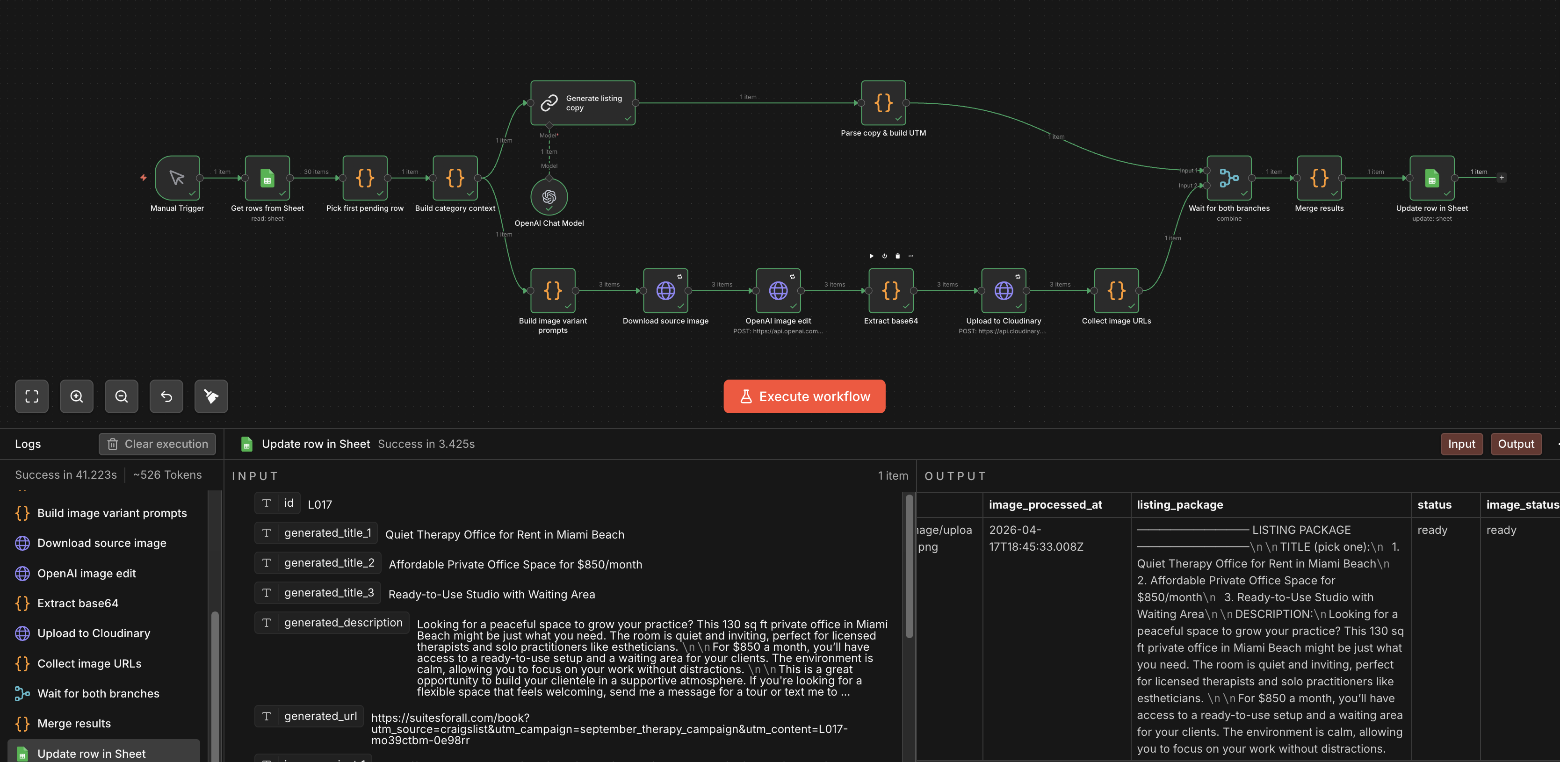This screenshot has height=762, width=1560.
Task: Select the Wait for both branches merge node
Action: pos(1229,177)
